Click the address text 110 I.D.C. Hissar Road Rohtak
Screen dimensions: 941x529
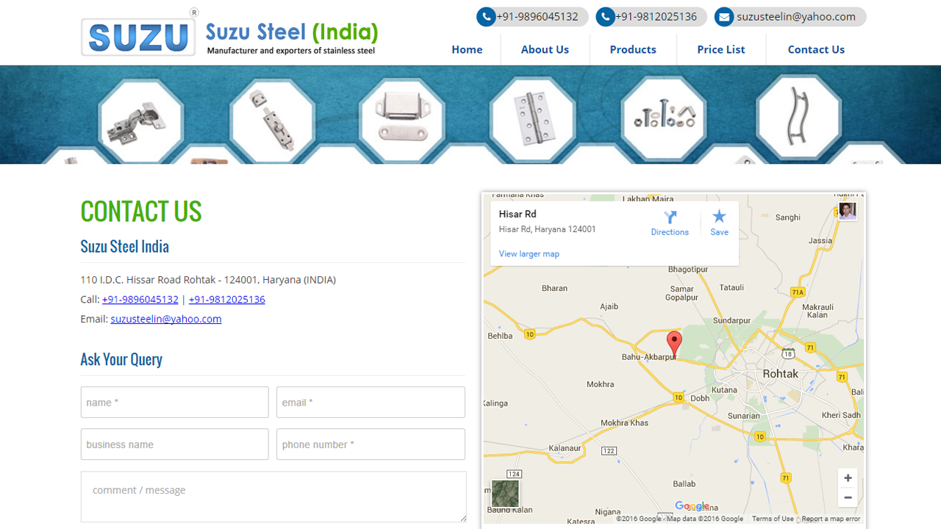click(x=208, y=280)
